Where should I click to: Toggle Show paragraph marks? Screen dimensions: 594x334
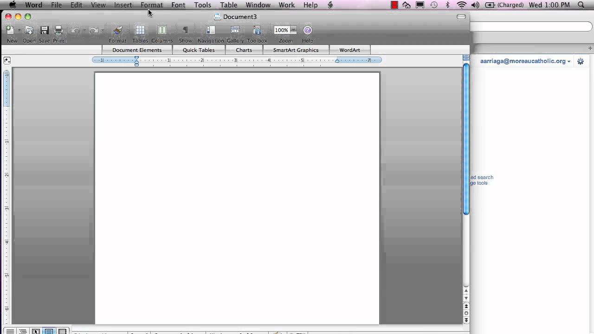pos(185,31)
